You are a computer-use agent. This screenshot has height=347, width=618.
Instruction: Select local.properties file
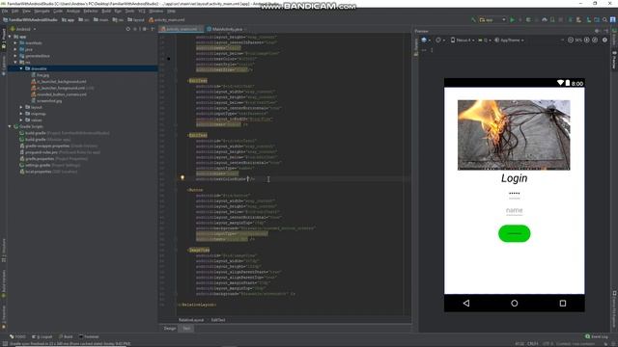coord(48,172)
